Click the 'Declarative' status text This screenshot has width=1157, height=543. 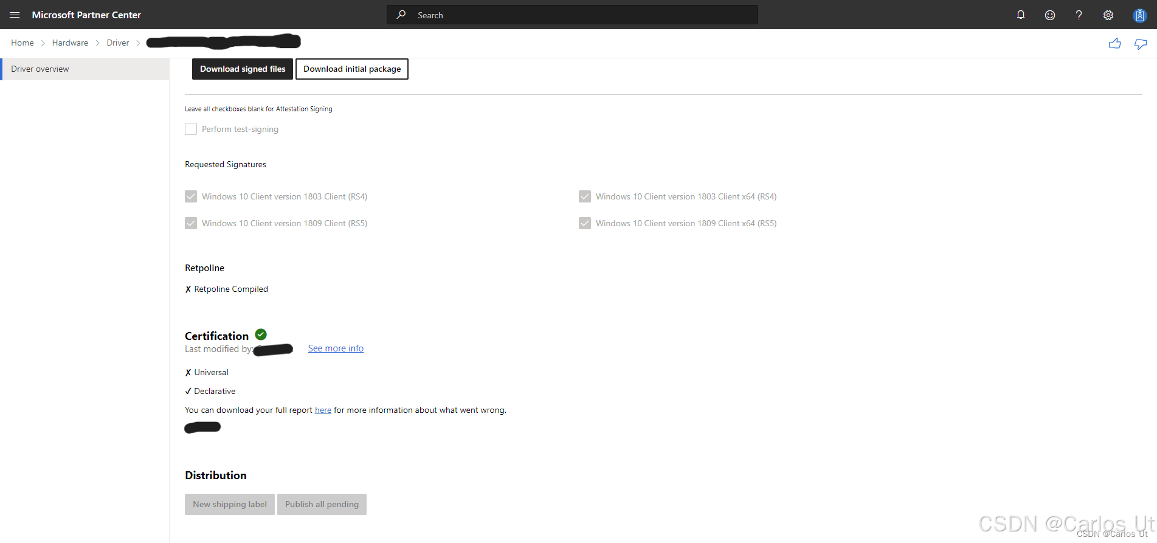215,391
